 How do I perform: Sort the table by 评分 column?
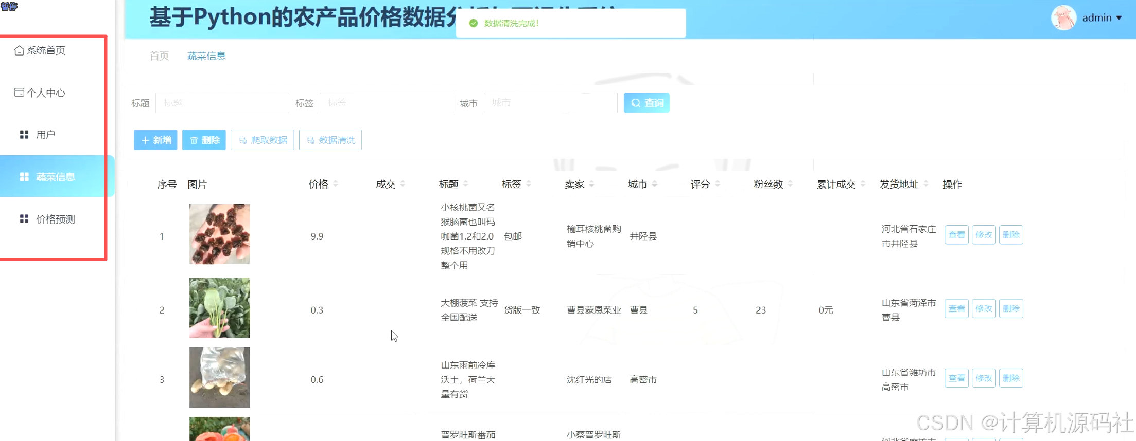[x=718, y=184]
